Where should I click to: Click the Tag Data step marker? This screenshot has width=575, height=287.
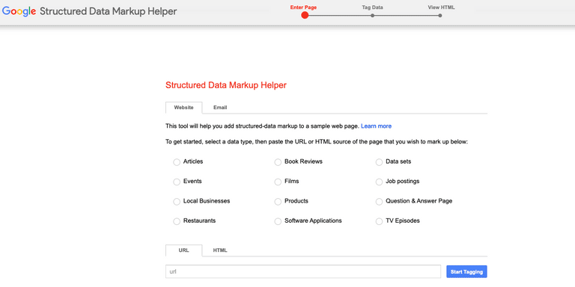372,16
